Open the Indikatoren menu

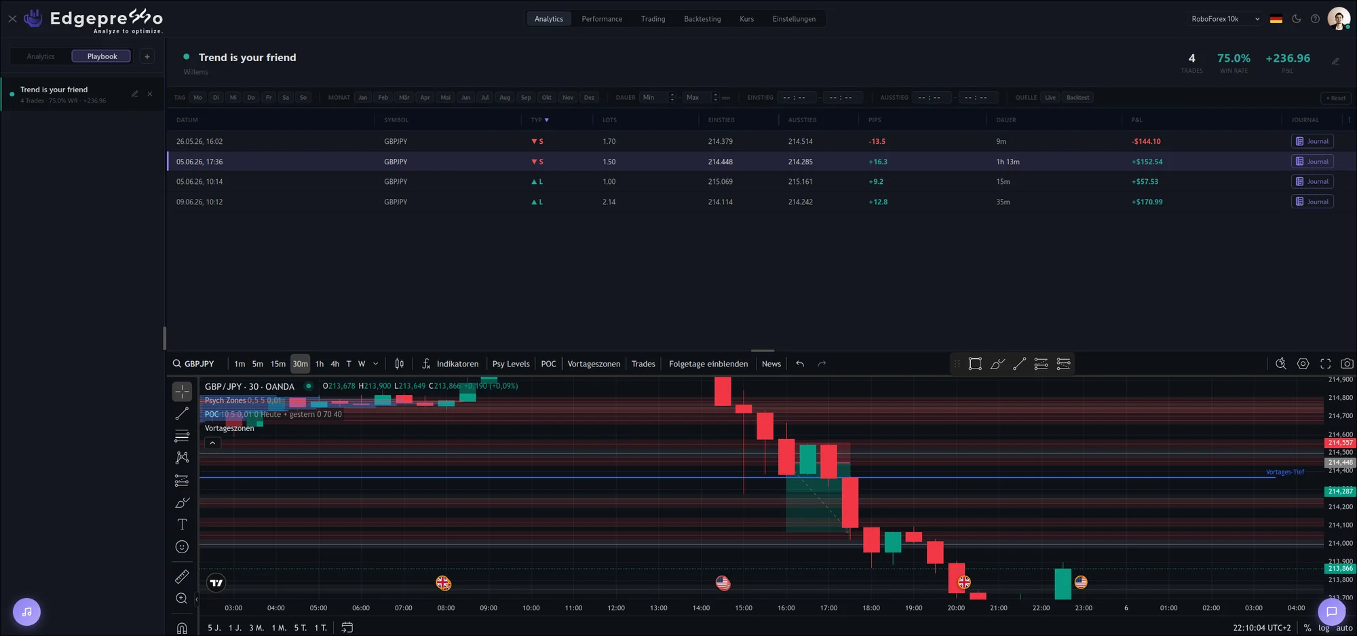pyautogui.click(x=450, y=364)
